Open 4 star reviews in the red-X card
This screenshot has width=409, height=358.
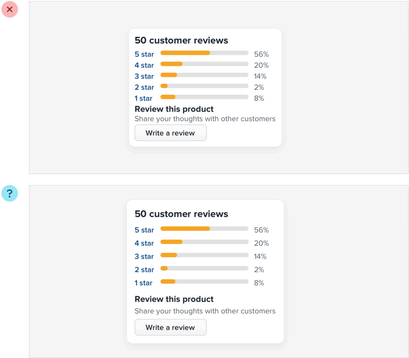click(144, 65)
